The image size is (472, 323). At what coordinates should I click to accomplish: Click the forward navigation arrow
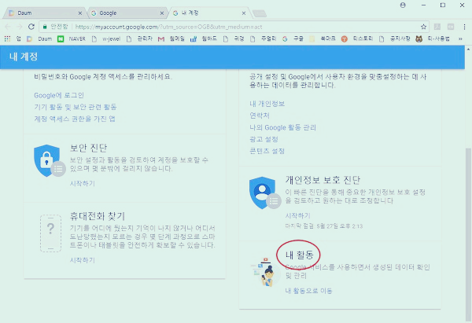20,27
